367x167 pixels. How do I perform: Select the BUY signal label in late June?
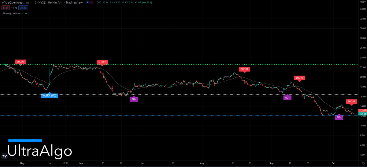tap(134, 99)
